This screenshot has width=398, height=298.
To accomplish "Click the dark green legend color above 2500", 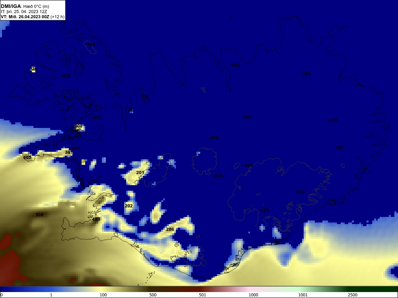I will tap(353, 289).
